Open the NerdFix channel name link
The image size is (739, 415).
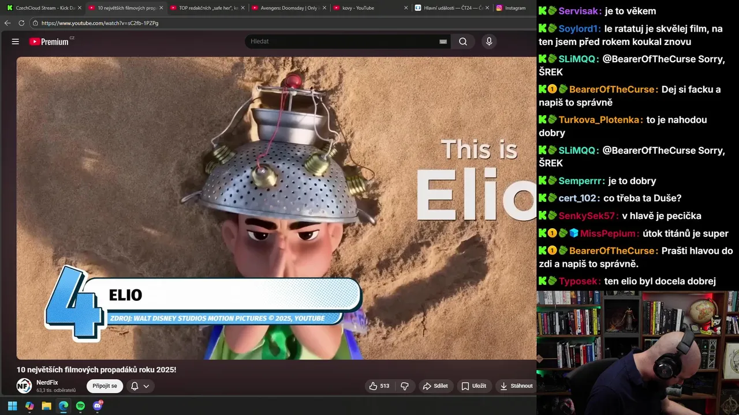point(47,383)
